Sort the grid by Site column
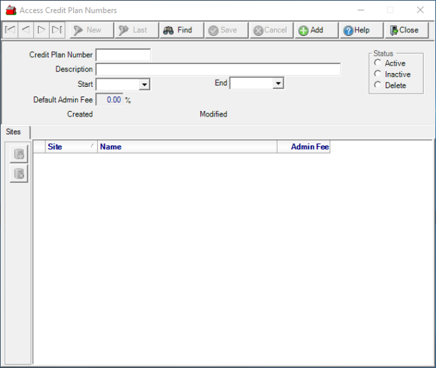The image size is (436, 368). coord(71,147)
